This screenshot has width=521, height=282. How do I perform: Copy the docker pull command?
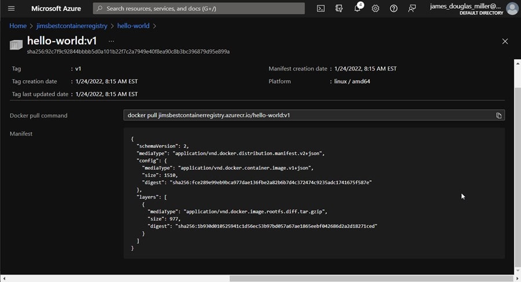coord(498,116)
